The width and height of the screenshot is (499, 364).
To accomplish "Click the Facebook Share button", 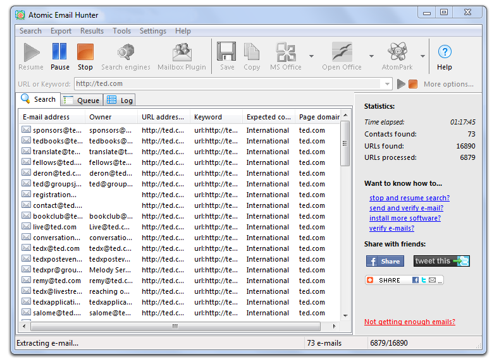I will pos(385,262).
